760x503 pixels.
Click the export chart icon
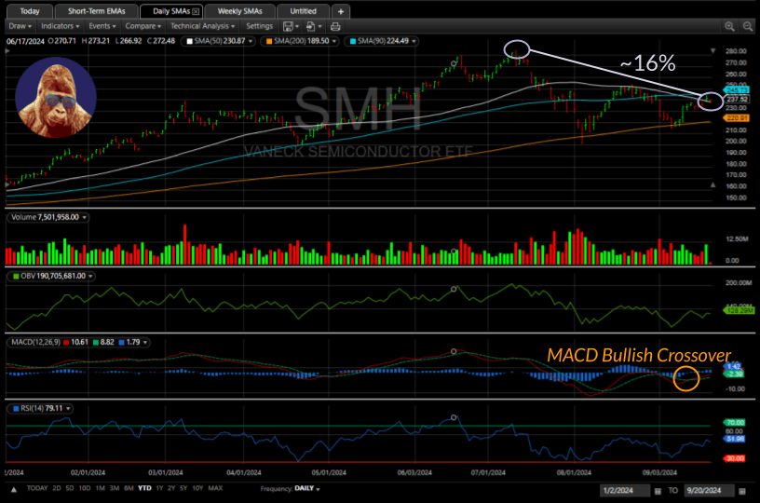(x=311, y=26)
